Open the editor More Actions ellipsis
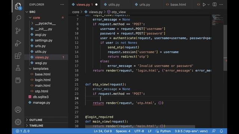The height and width of the screenshot is (134, 239). 221,4
